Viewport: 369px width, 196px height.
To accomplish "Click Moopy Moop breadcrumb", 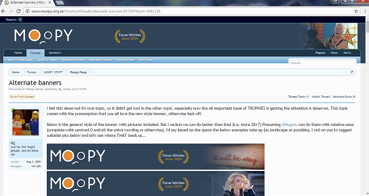I will click(x=78, y=72).
